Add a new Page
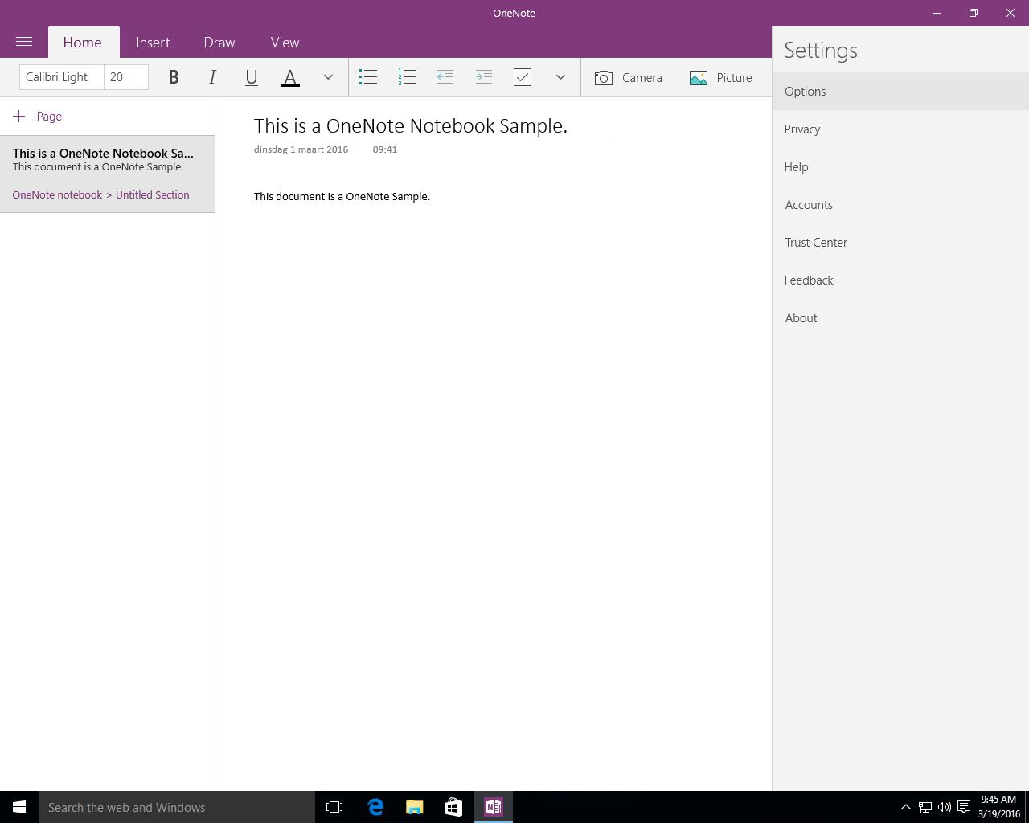Screen dimensions: 1029x823 [x=38, y=116]
